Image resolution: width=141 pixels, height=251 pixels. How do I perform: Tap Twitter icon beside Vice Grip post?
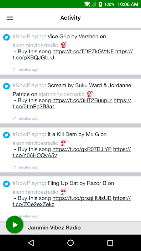click(x=7, y=37)
